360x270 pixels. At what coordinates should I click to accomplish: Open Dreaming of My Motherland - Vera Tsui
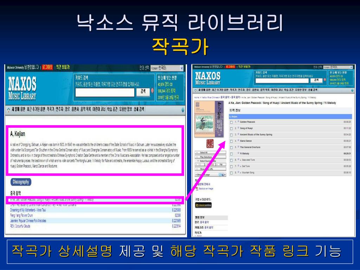[x=28, y=210]
